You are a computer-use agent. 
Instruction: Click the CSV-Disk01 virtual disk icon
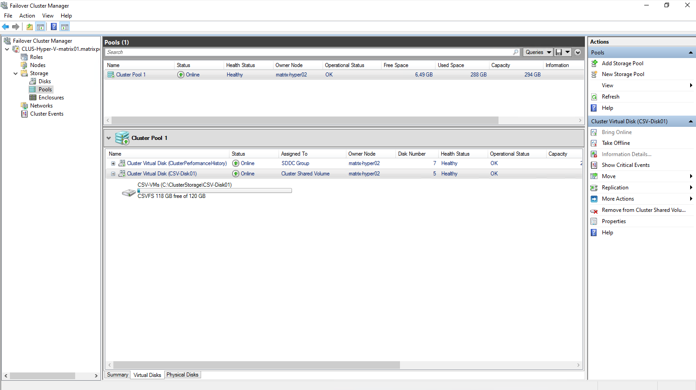coord(122,174)
